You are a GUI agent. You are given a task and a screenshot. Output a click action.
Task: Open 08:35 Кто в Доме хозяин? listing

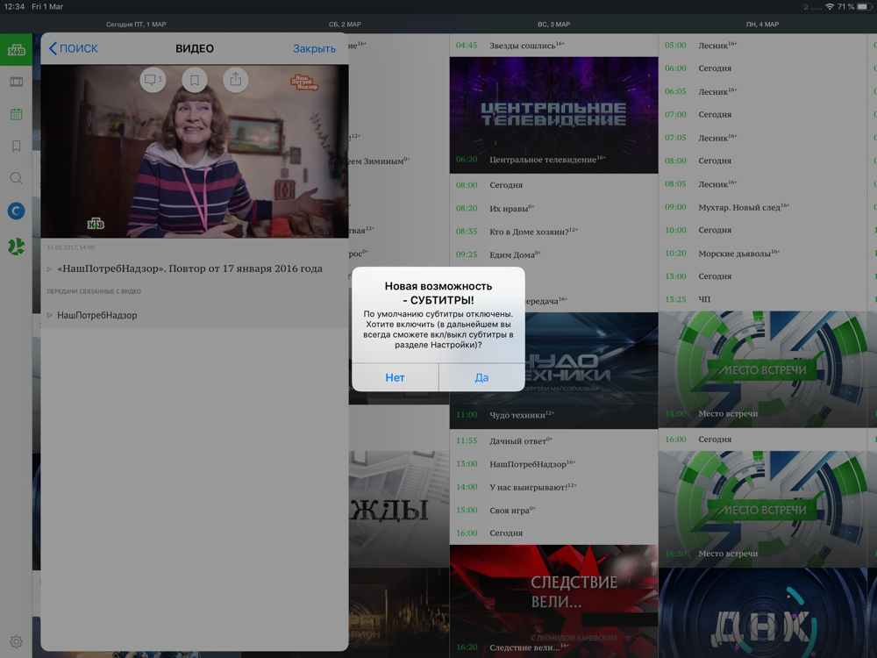click(x=553, y=231)
